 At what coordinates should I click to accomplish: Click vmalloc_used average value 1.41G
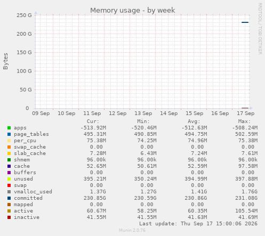(x=199, y=192)
